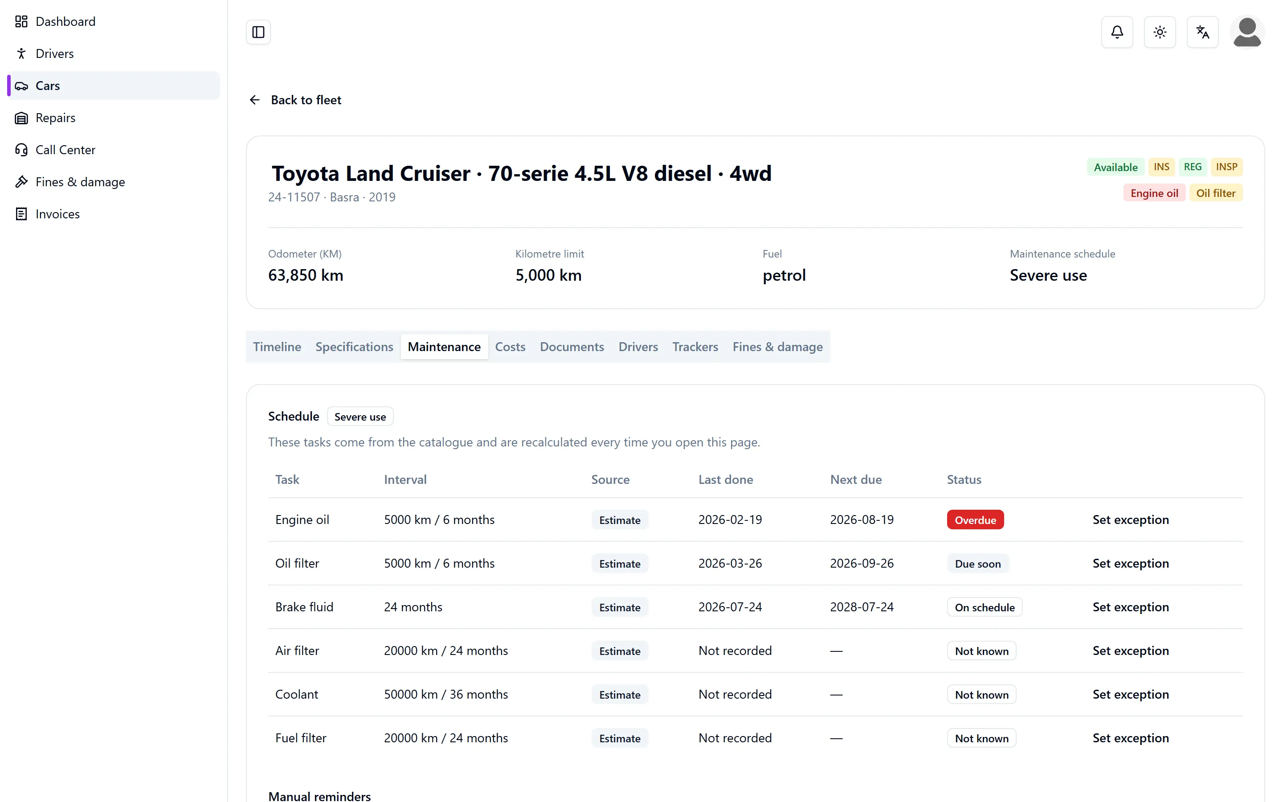Click the Next due column header
This screenshot has height=802, width=1283.
click(x=856, y=479)
